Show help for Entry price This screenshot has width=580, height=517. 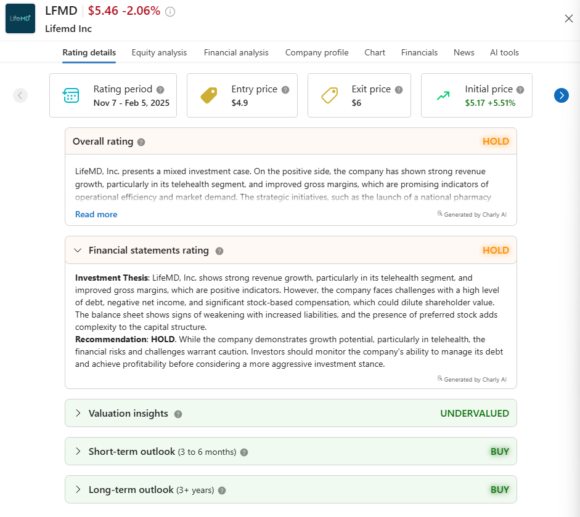pyautogui.click(x=285, y=90)
